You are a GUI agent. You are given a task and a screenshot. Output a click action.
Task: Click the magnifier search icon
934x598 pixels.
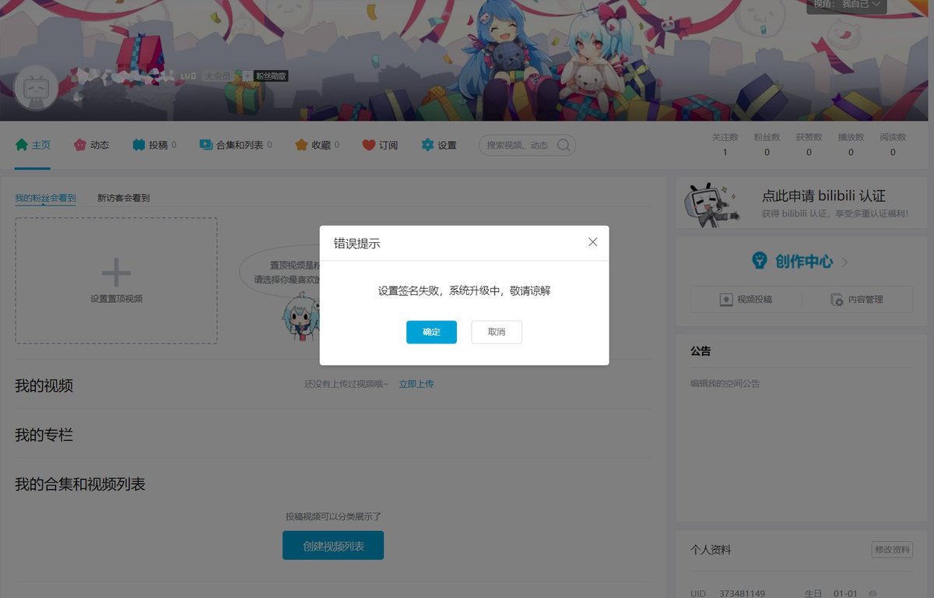coord(564,145)
